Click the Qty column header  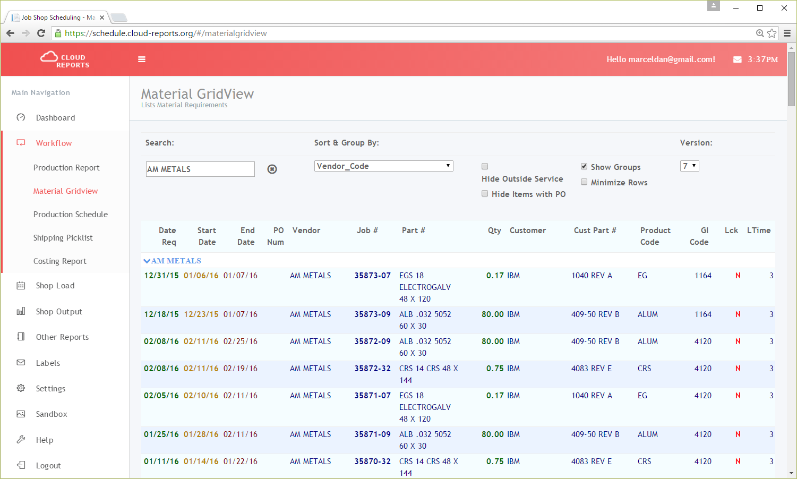click(x=494, y=230)
